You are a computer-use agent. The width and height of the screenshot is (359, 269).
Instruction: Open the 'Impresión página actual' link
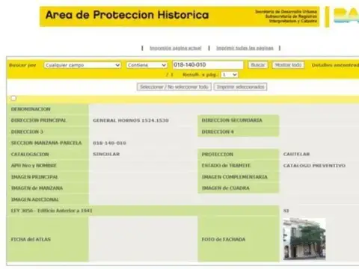point(176,48)
